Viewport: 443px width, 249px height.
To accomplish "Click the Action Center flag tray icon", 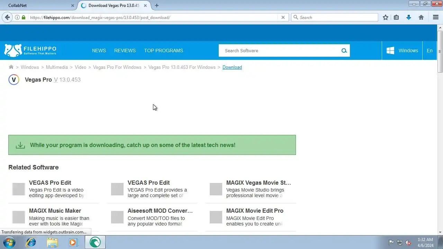I will [391, 242].
